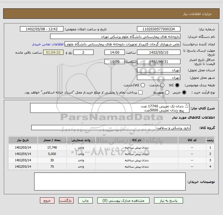Click the ردیف column header
The width and height of the screenshot is (223, 215).
point(210,140)
